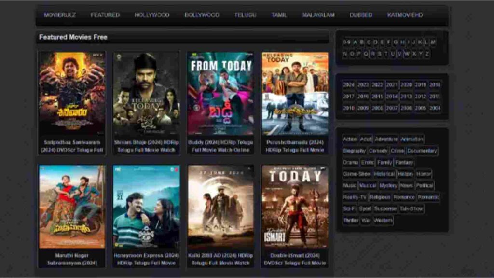Open Buddy (2024) HDRip Telugu link
494x278 pixels.
point(220,146)
